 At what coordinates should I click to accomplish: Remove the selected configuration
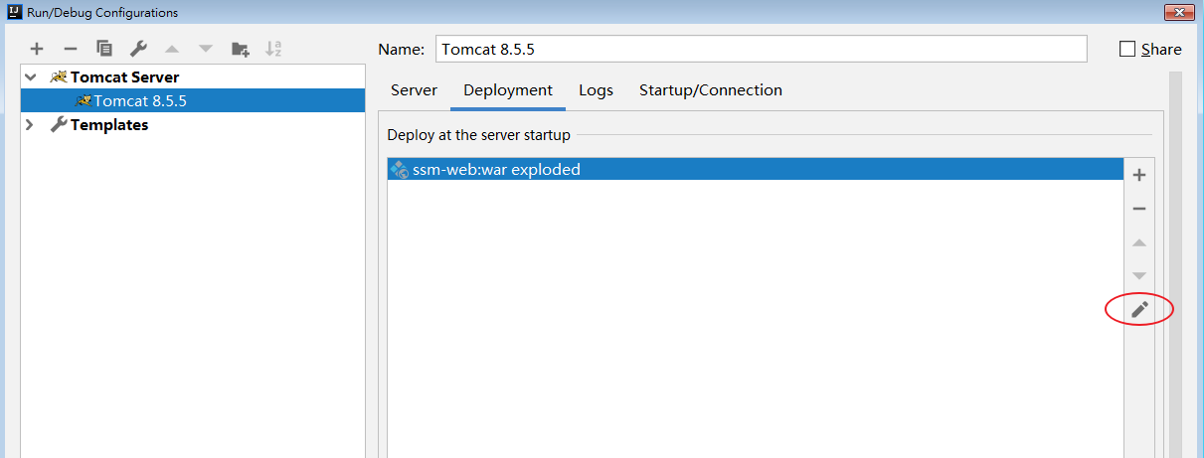pos(70,49)
